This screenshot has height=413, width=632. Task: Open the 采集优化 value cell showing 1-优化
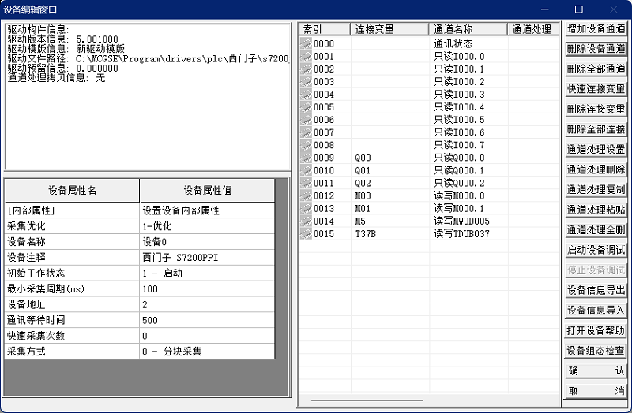(207, 226)
